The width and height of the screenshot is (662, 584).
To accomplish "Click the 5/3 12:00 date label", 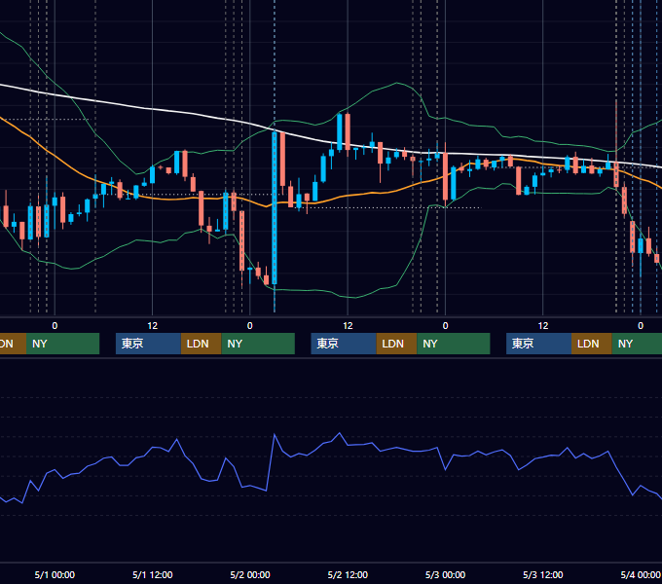I will click(542, 574).
